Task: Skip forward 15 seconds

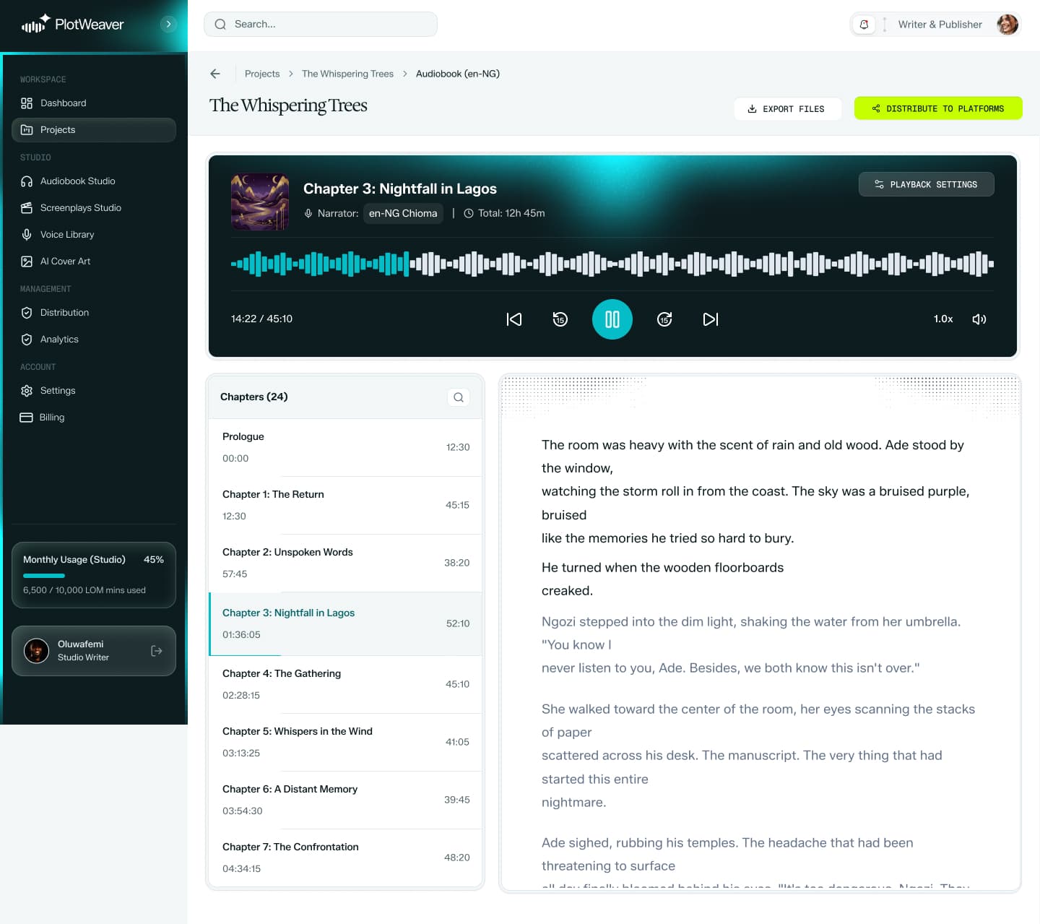Action: click(664, 319)
